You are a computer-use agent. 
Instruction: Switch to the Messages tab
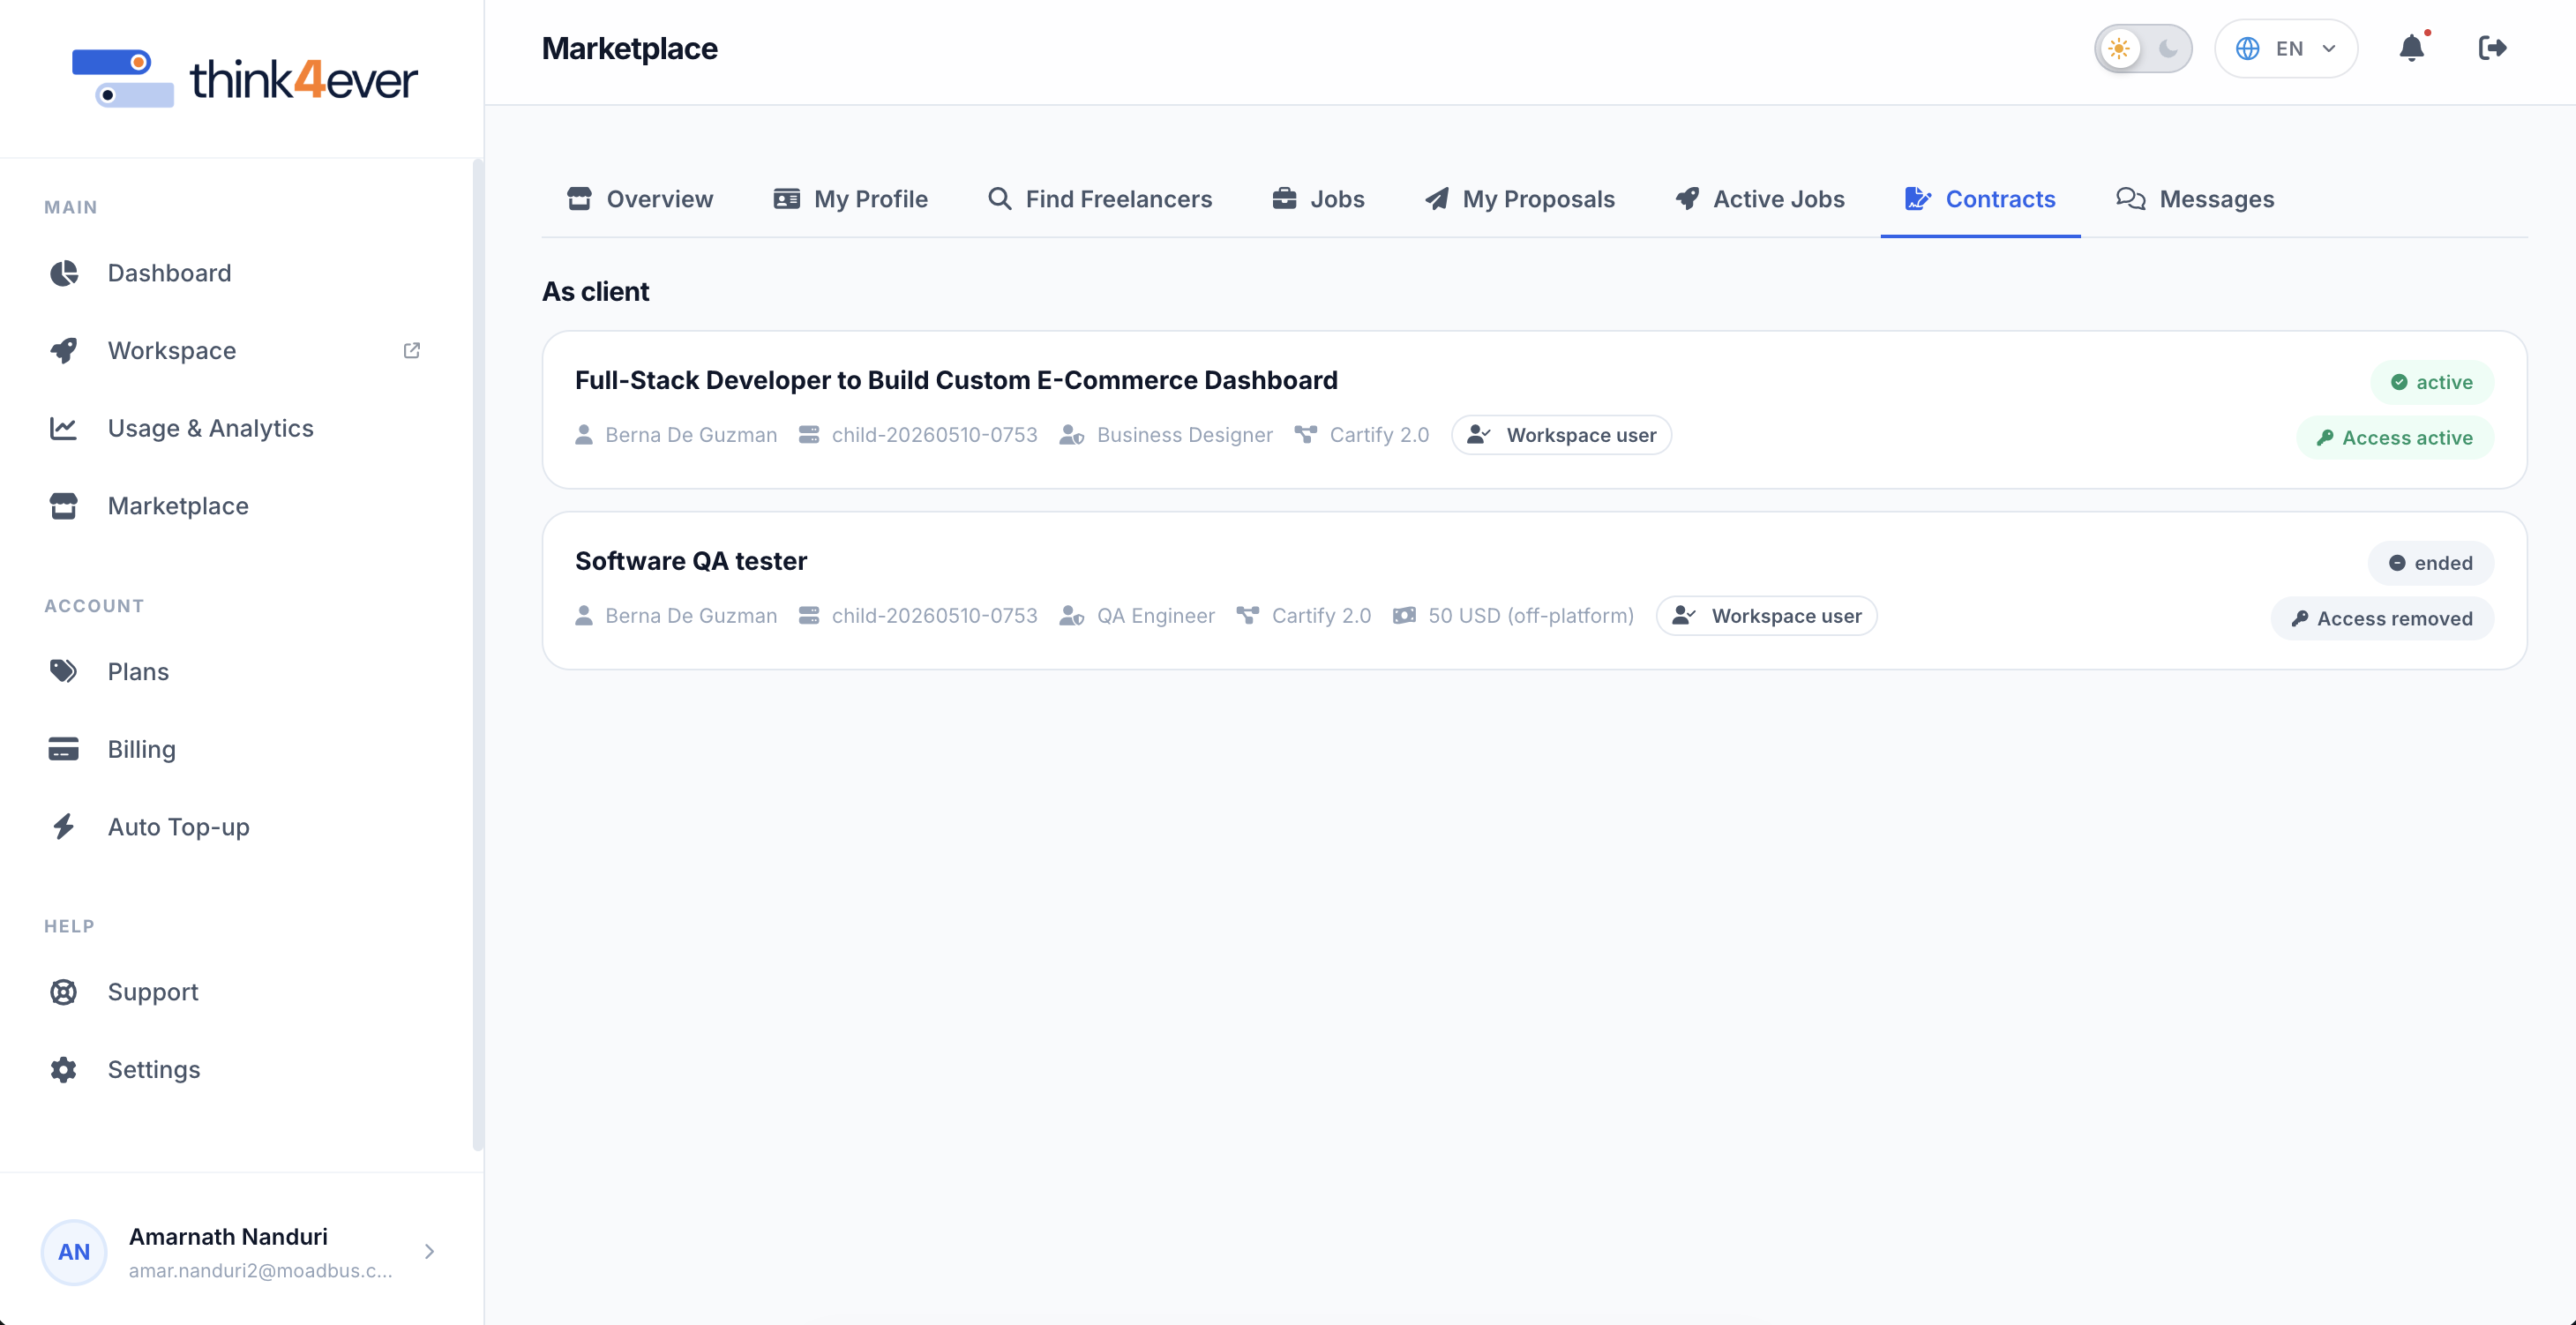[x=2194, y=199]
